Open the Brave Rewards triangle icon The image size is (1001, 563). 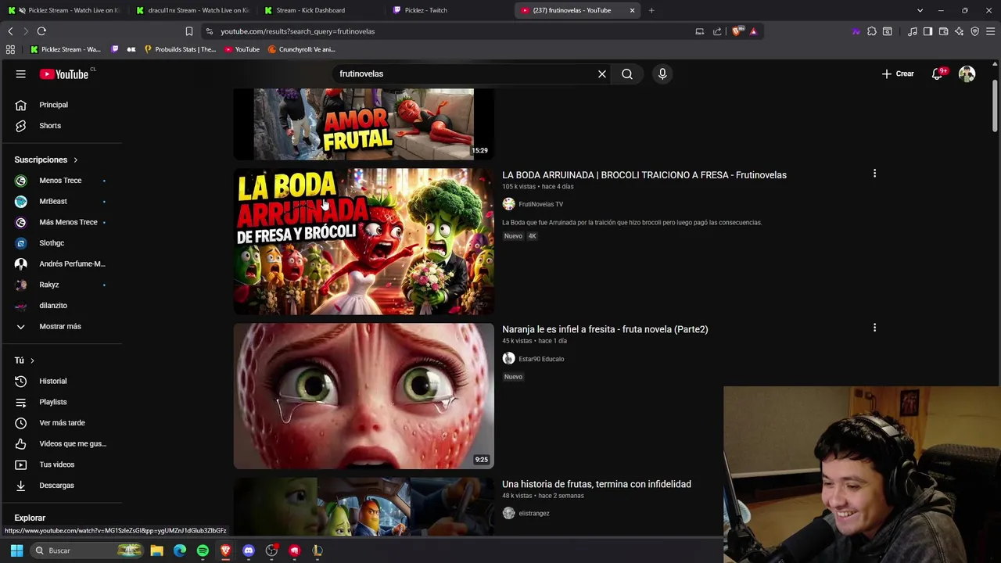753,31
